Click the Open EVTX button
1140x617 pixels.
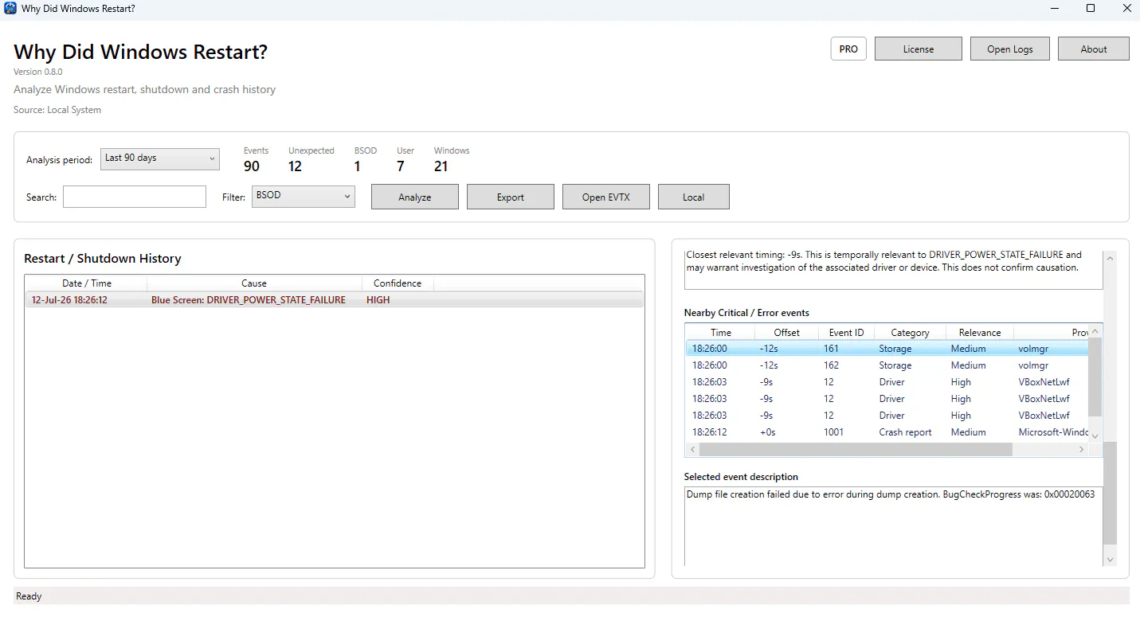point(606,197)
